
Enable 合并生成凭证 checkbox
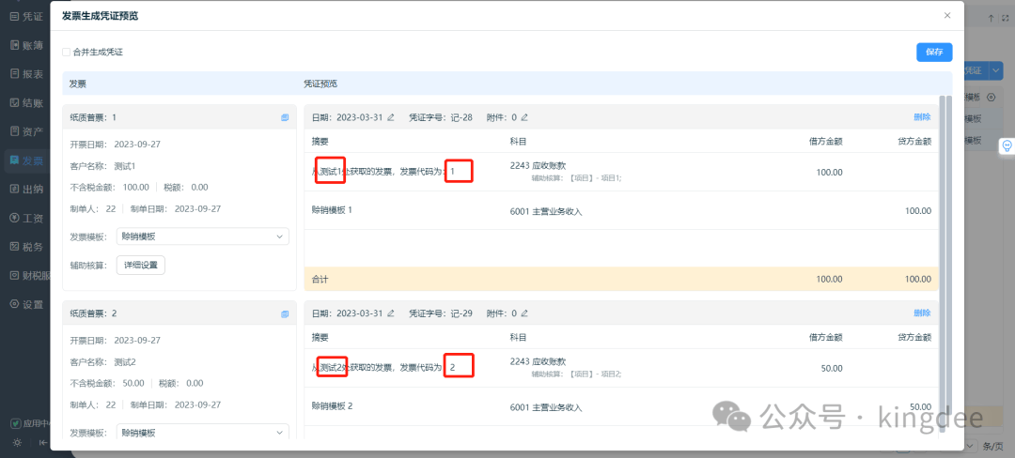tap(67, 53)
